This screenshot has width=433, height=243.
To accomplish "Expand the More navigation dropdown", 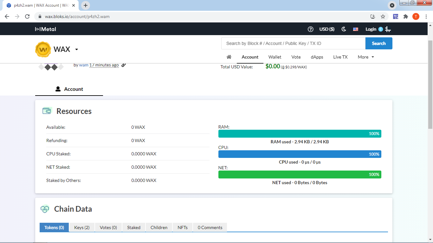I will point(366,57).
